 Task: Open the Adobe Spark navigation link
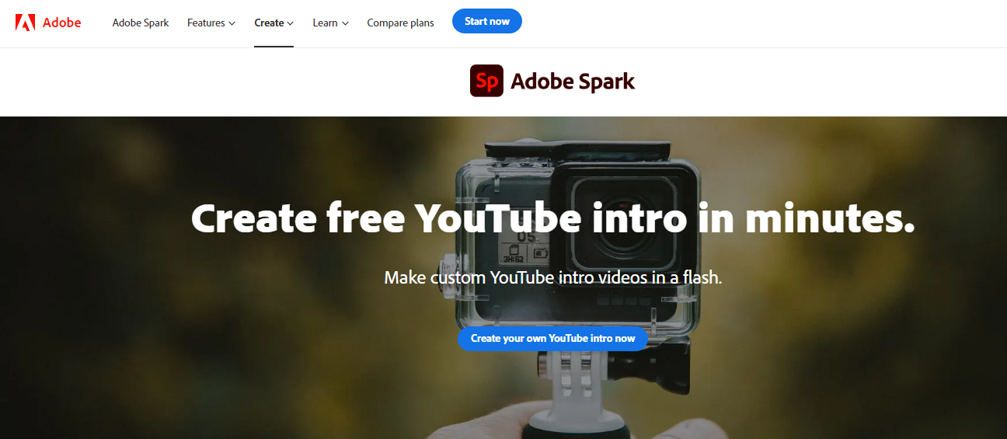pos(141,23)
